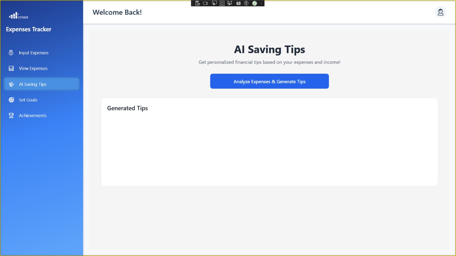Image resolution: width=456 pixels, height=256 pixels.
Task: Click the Extrack logo in the sidebar
Action: (19, 16)
